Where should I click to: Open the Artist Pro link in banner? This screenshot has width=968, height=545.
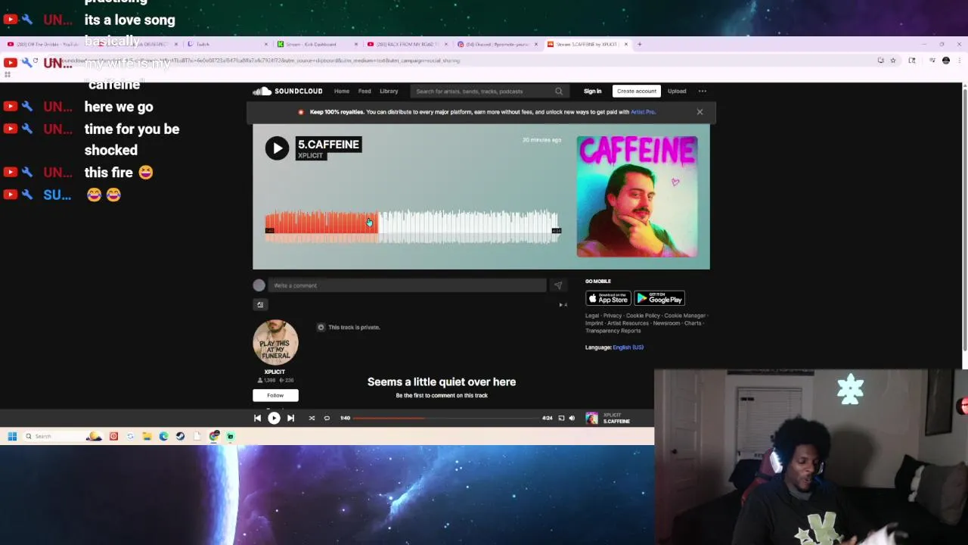643,112
